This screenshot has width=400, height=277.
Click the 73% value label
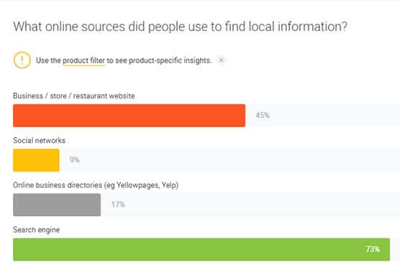click(x=373, y=249)
